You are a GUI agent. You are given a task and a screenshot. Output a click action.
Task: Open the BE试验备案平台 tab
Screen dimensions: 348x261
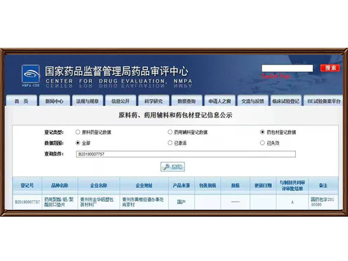324,101
